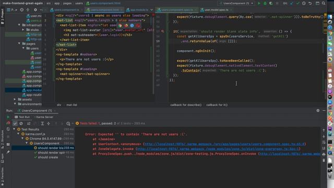334x188 pixels.
Task: Switch to users.component.ts editor tab
Action: click(x=66, y=10)
